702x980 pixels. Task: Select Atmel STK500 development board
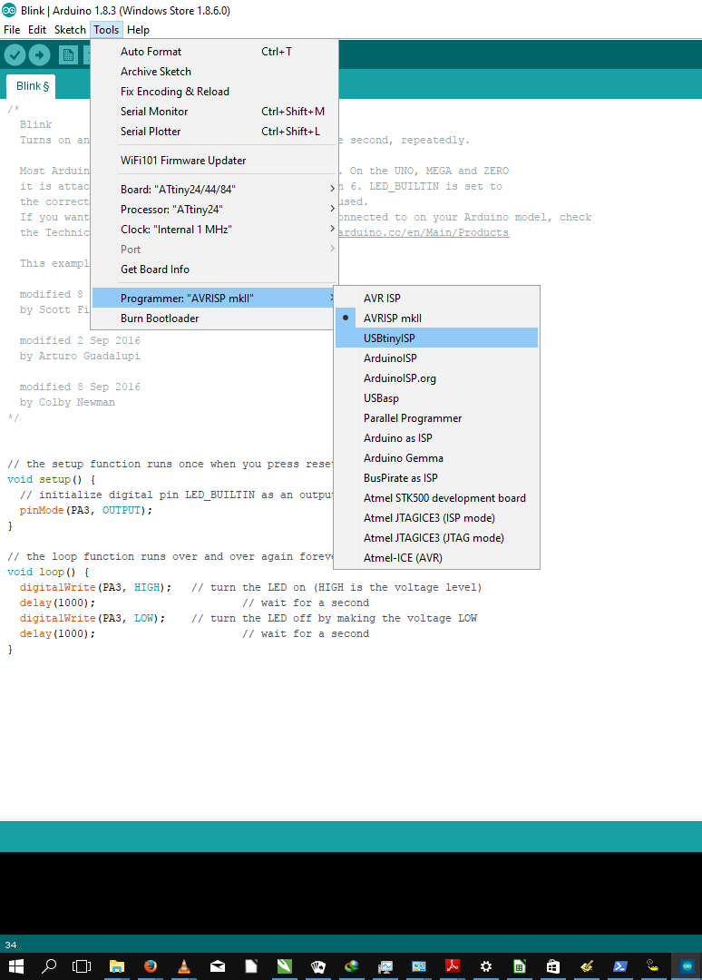click(x=436, y=498)
